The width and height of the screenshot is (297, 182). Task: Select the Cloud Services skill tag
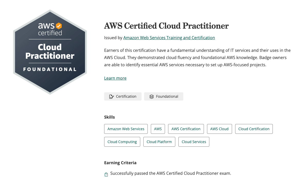194,142
